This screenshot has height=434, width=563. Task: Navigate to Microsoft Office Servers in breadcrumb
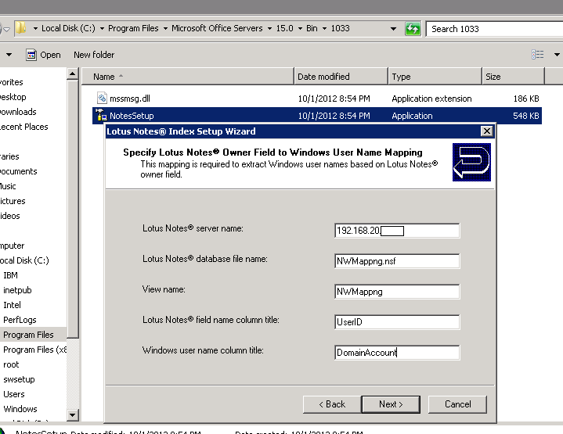click(x=217, y=28)
